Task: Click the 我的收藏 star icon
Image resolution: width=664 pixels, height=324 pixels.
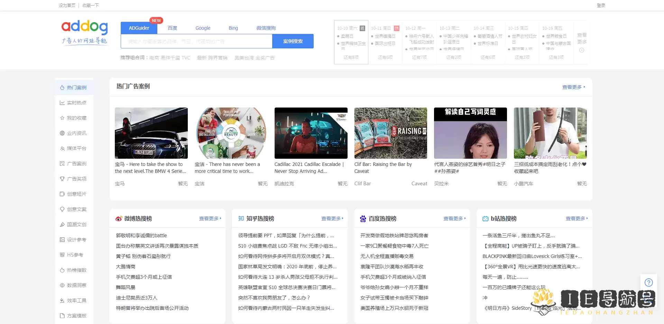Action: [62, 118]
